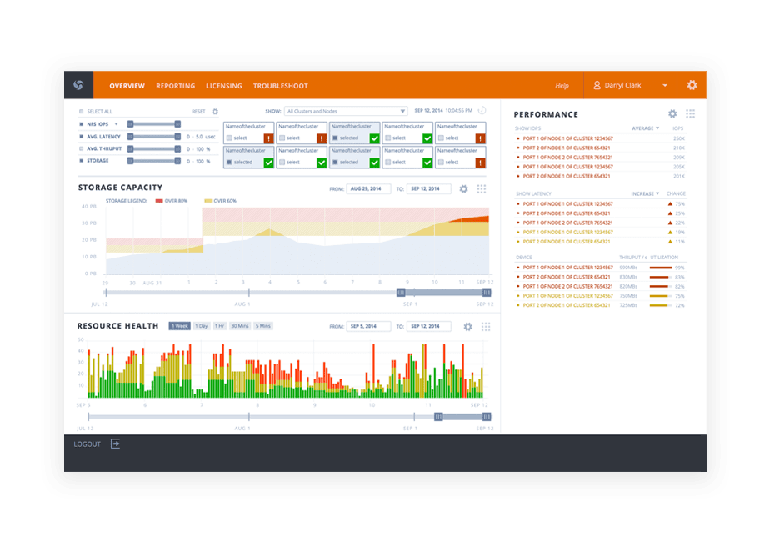Click the Reset filters button
This screenshot has width=770, height=542.
[198, 112]
